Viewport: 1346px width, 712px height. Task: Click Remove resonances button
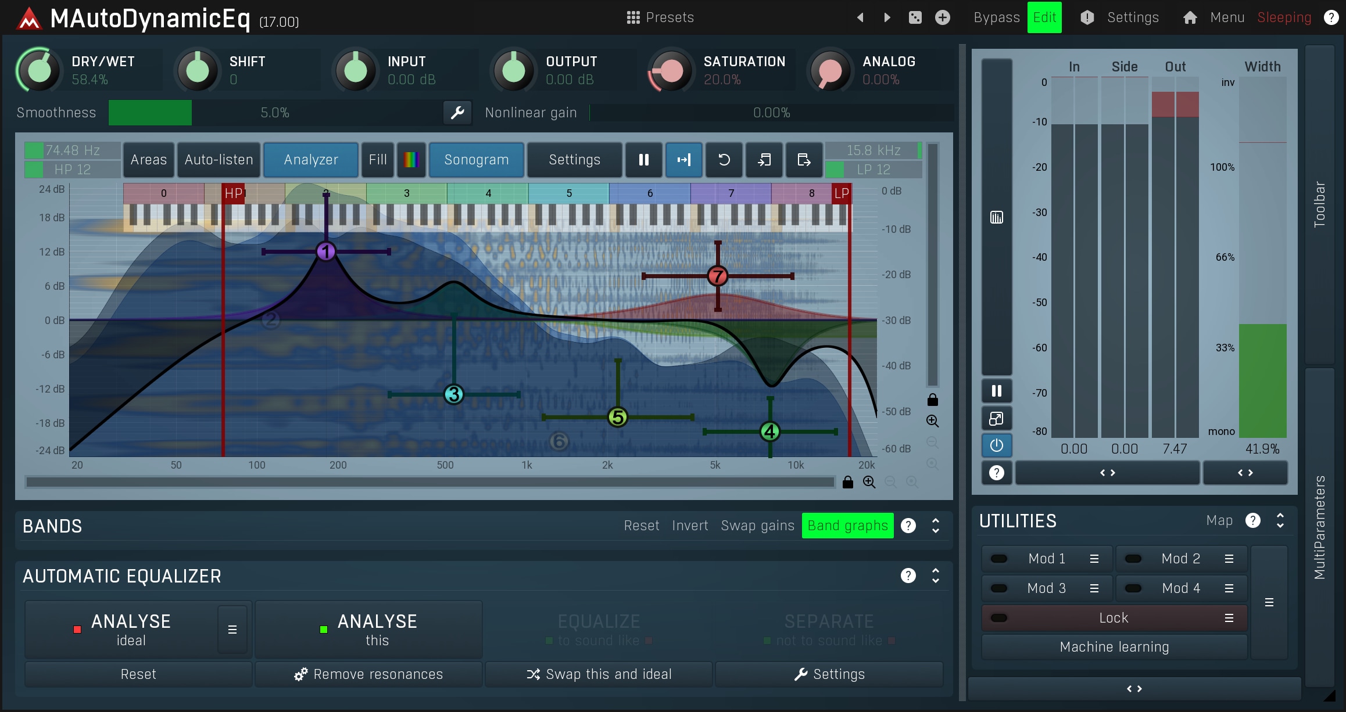[368, 674]
